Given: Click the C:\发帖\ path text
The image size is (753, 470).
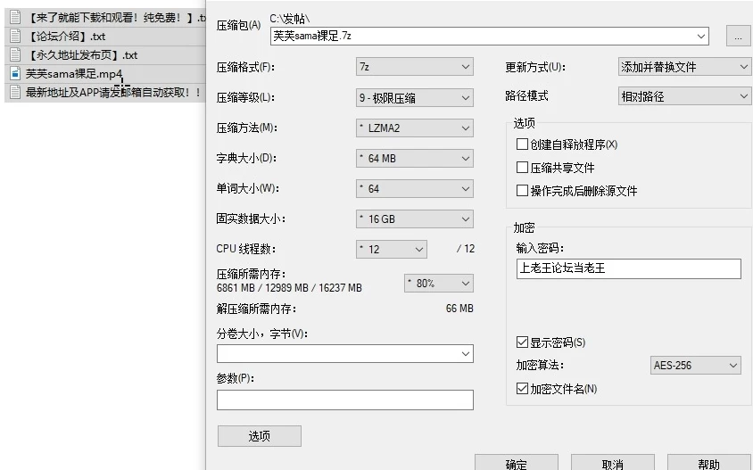Looking at the screenshot, I should point(290,18).
